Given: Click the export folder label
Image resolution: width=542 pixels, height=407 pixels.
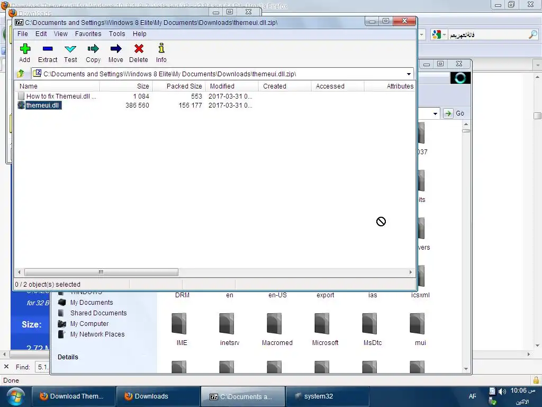Looking at the screenshot, I should point(326,295).
